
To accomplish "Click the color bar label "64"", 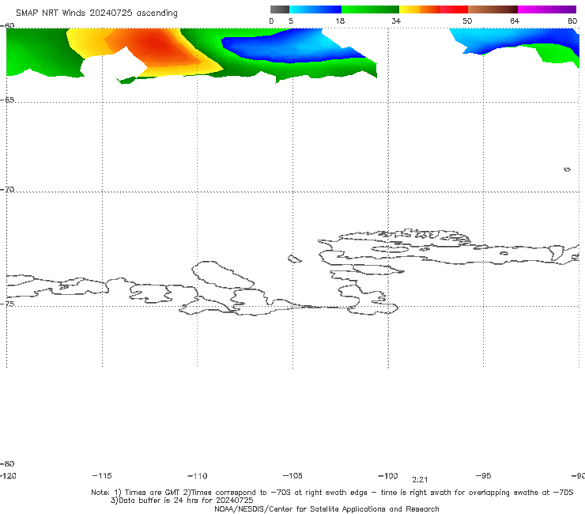I will [x=515, y=21].
